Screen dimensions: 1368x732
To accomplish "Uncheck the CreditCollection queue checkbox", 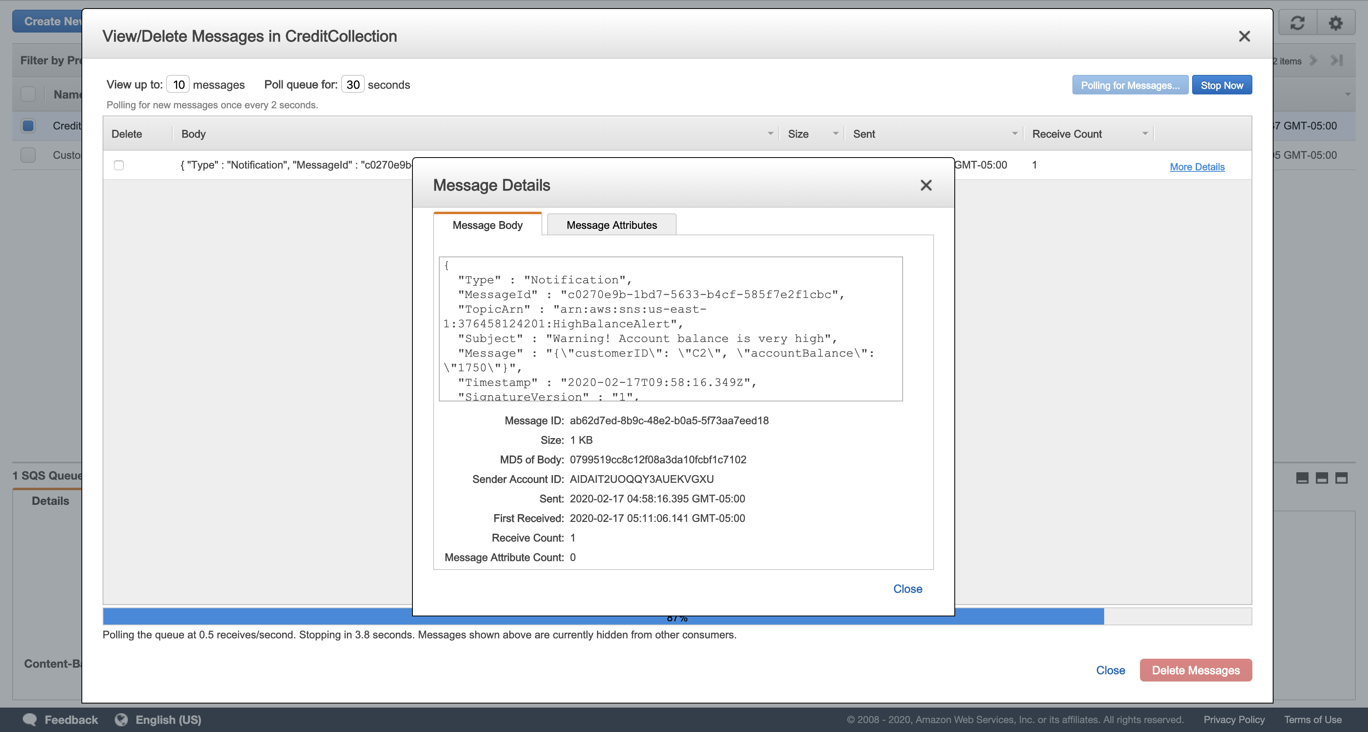I will tap(28, 126).
